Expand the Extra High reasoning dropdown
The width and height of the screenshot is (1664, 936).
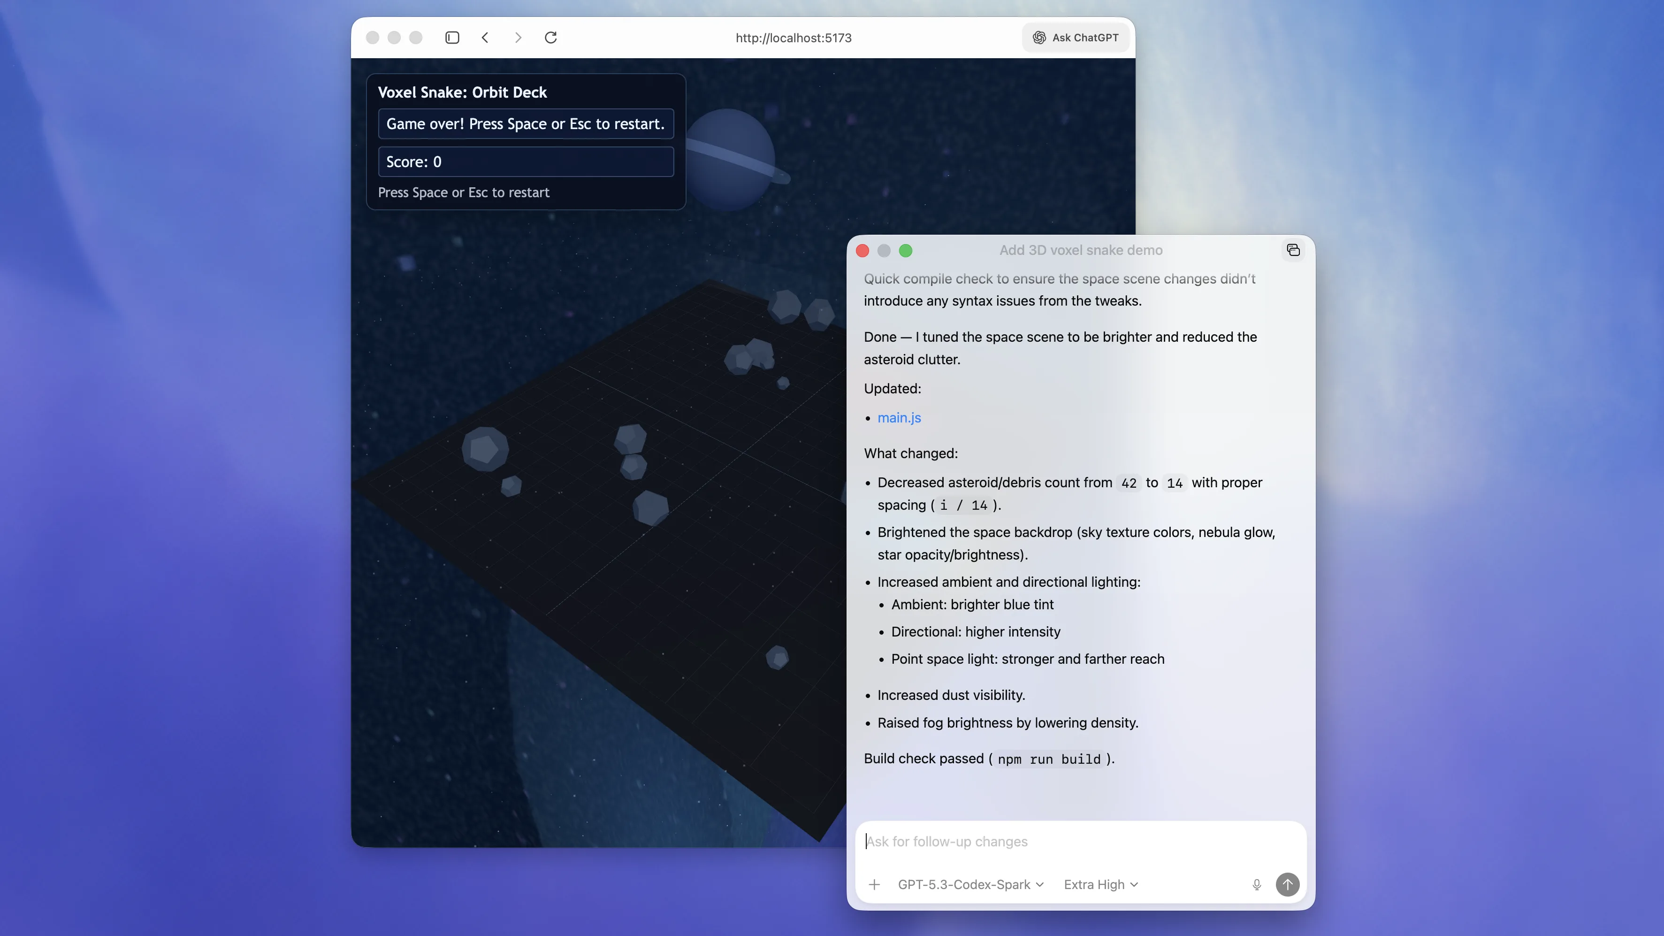point(1101,884)
